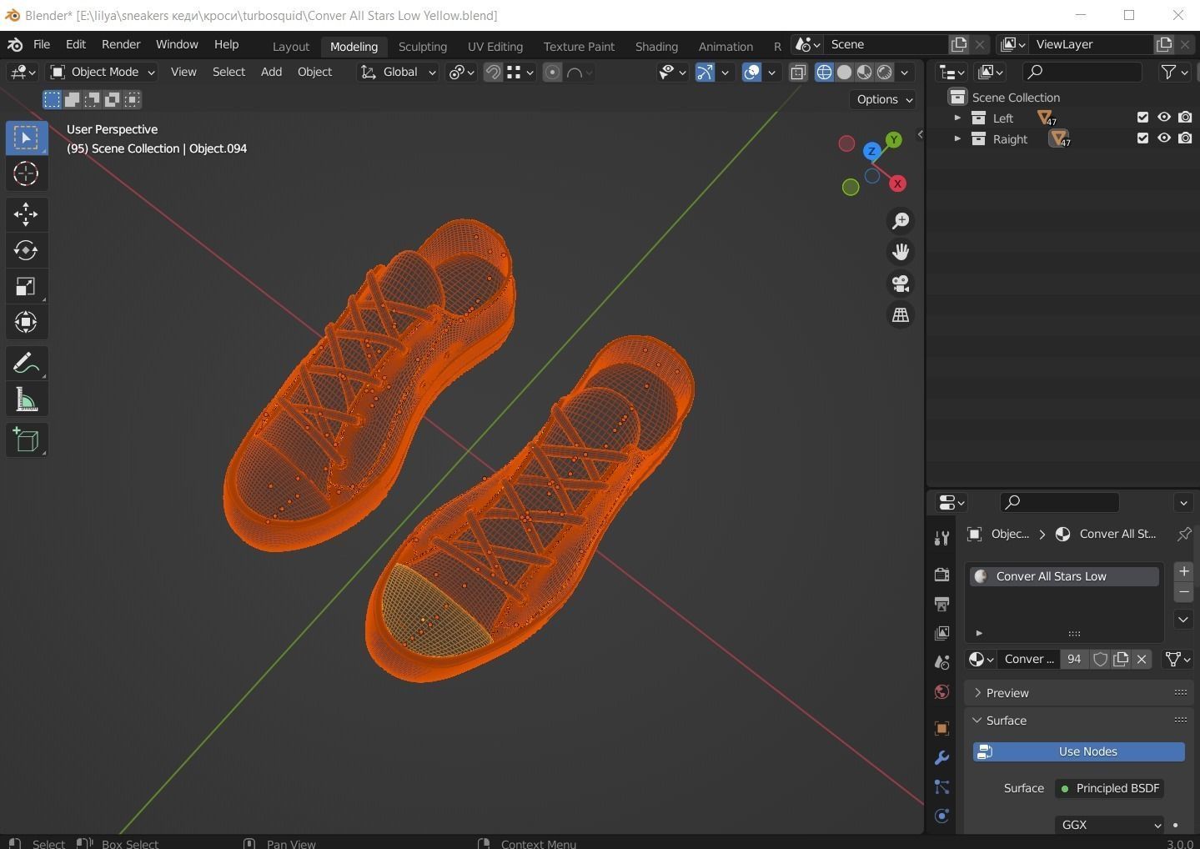Select the Move tool
Image resolution: width=1200 pixels, height=849 pixels.
pyautogui.click(x=26, y=214)
